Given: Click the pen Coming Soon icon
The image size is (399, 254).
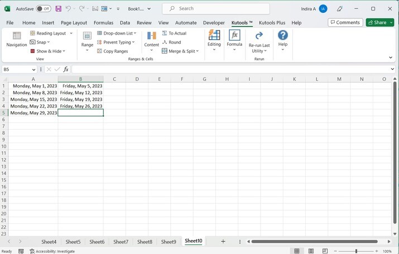Looking at the screenshot, I should pos(339,9).
